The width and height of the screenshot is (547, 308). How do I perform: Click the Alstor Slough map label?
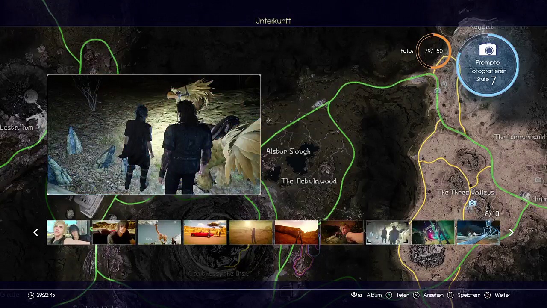click(288, 151)
